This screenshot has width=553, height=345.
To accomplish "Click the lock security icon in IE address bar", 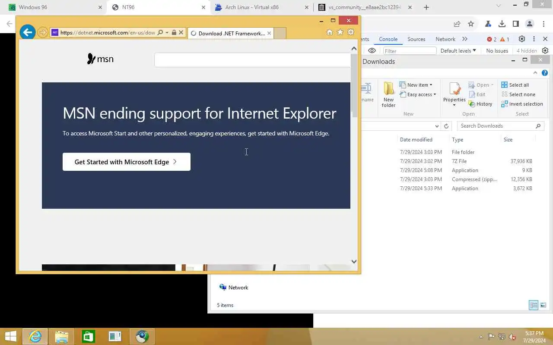I will click(174, 32).
